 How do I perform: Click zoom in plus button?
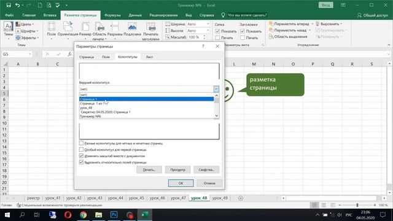click(x=375, y=205)
